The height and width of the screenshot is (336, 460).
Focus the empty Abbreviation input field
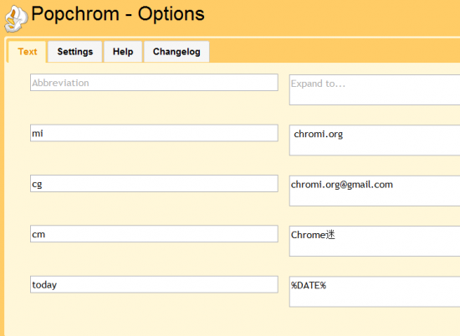(x=154, y=83)
